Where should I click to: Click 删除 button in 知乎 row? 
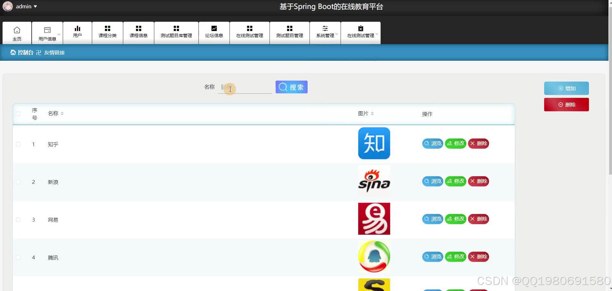click(479, 143)
